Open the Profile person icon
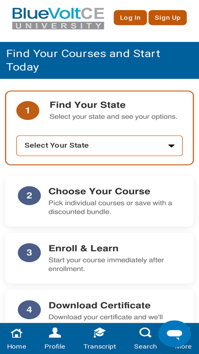 point(55,333)
